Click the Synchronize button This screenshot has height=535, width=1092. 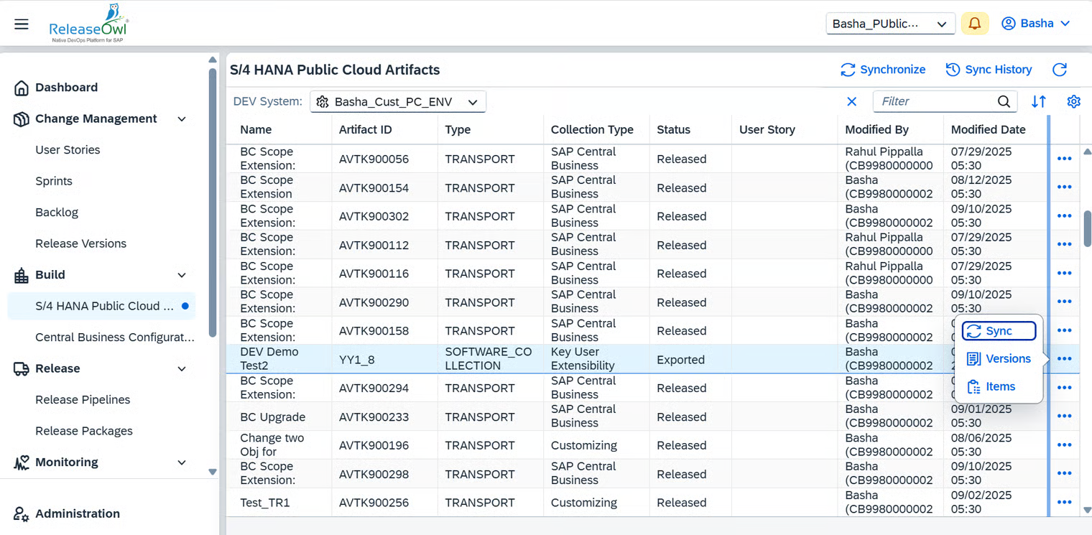[x=883, y=70]
